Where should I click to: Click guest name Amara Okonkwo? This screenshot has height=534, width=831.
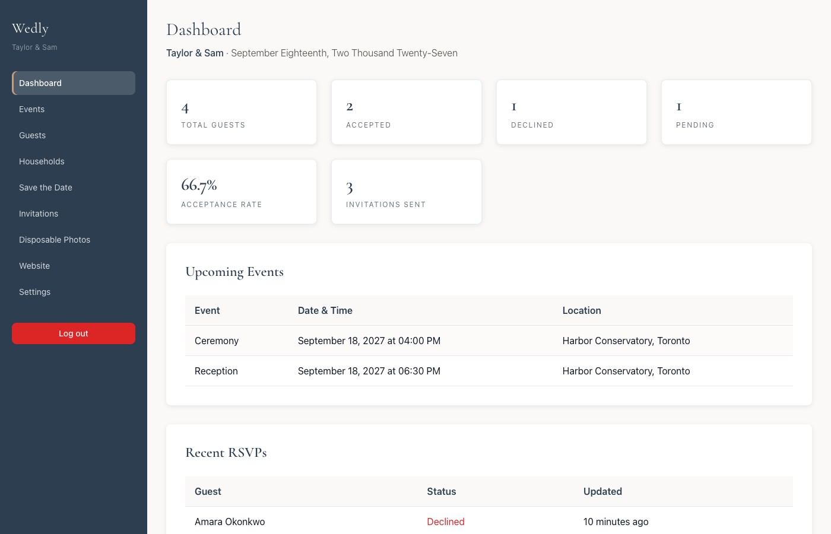pos(230,522)
